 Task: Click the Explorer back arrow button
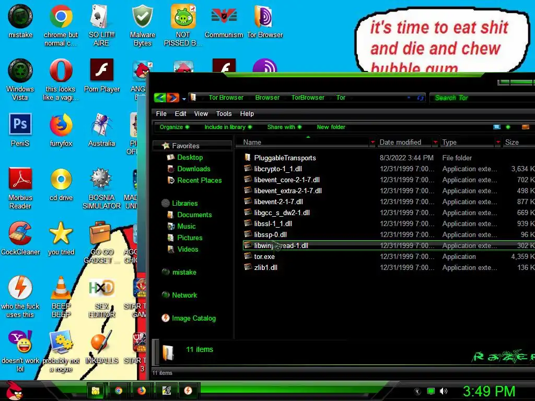160,98
